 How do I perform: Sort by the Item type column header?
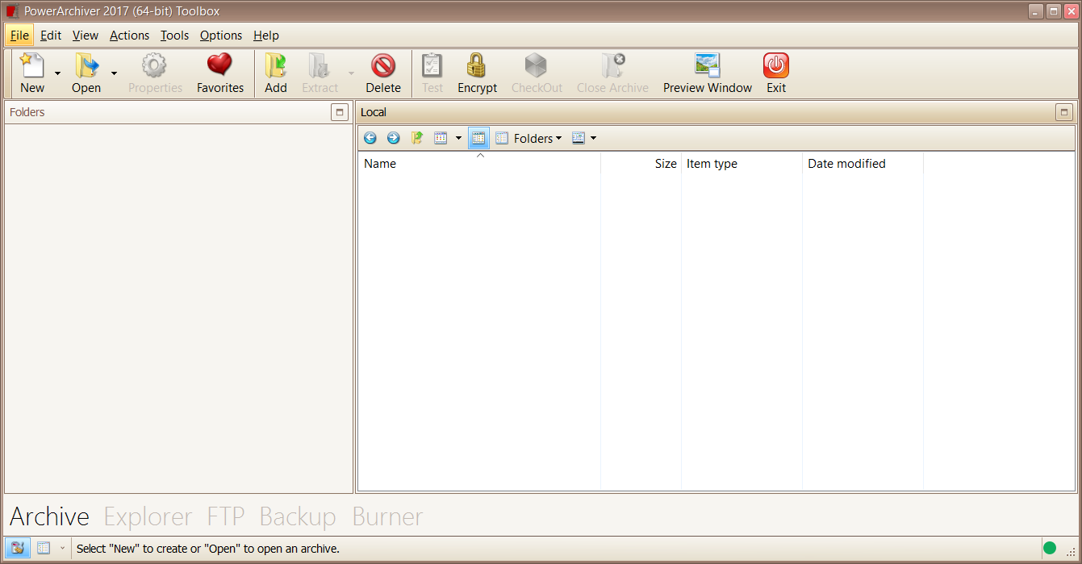click(742, 163)
